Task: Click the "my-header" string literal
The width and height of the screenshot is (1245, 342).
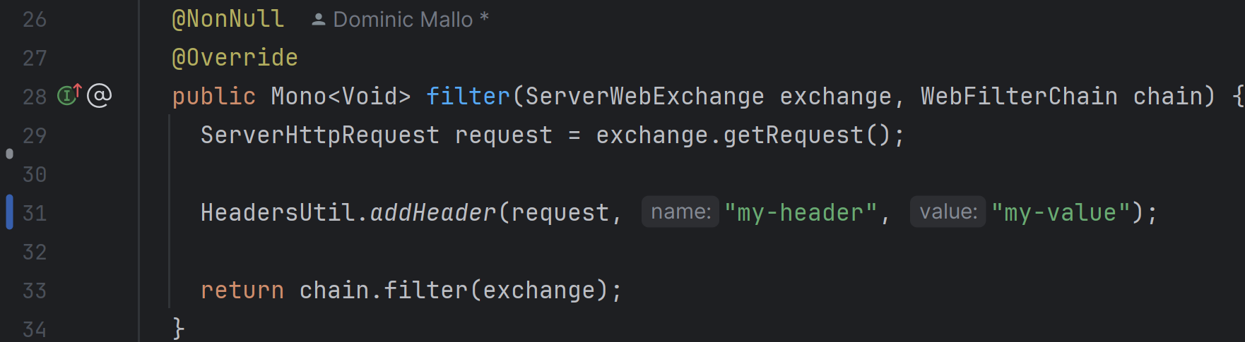Action: point(801,212)
